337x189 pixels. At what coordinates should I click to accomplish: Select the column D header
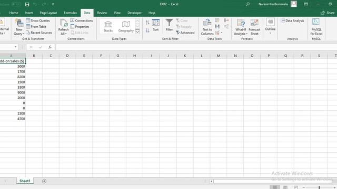pos(67,56)
